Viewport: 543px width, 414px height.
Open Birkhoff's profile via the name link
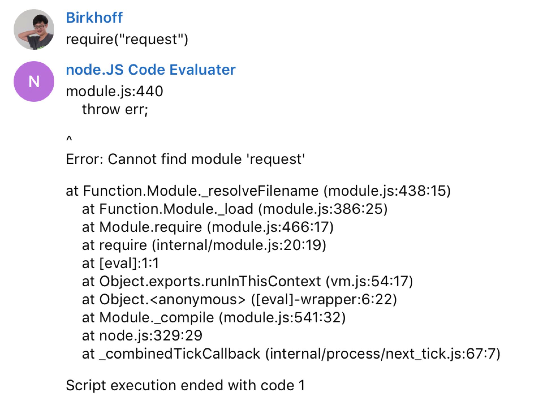tap(94, 18)
